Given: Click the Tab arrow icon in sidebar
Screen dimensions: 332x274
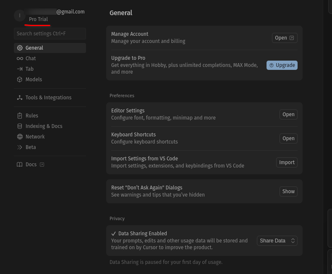Looking at the screenshot, I should (20, 69).
